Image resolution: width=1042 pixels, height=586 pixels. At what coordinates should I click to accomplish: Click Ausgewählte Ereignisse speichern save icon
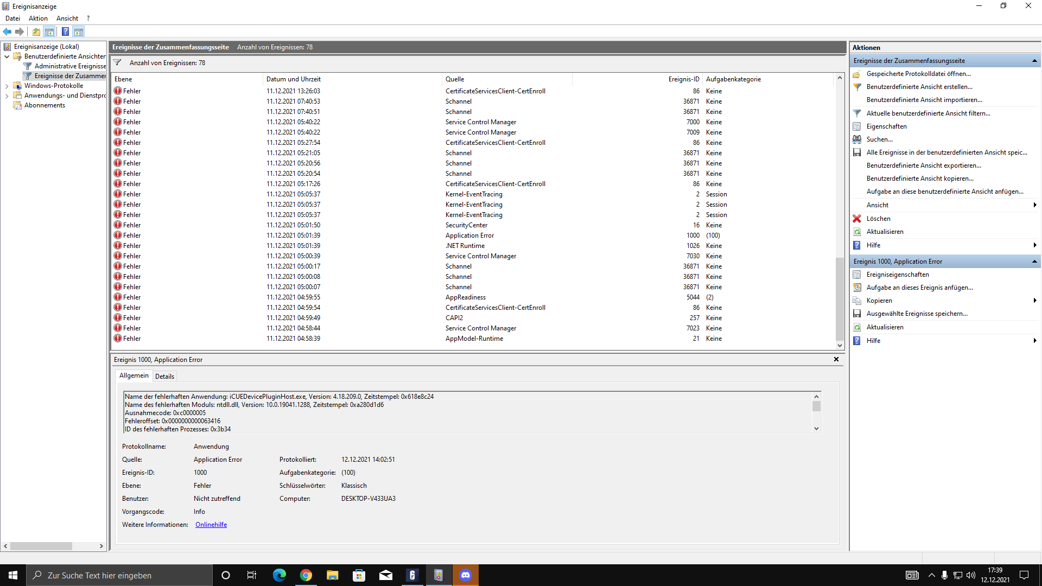pos(857,314)
